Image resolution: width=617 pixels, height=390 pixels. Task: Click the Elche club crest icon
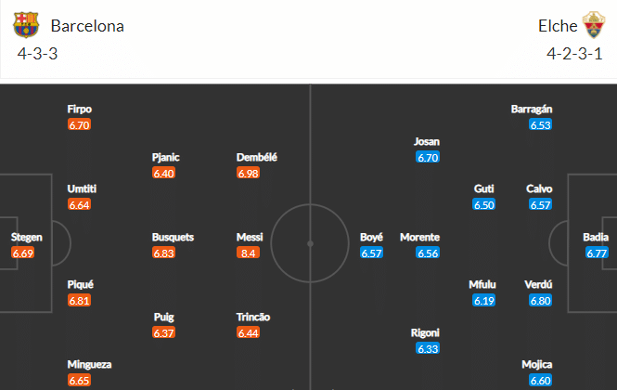[594, 25]
